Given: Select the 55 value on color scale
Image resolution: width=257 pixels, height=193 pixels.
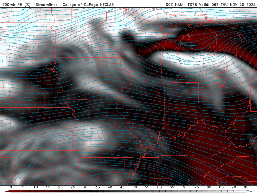Looking at the screenshot, I should (147, 187).
